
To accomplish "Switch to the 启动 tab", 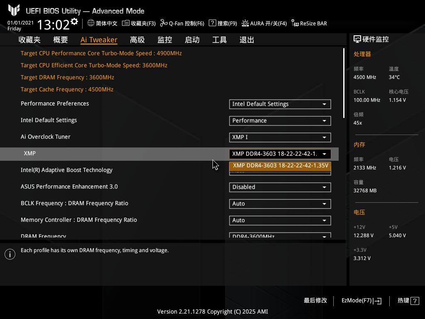I will pyautogui.click(x=192, y=40).
